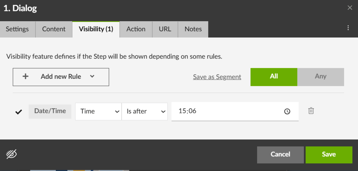358x171 pixels.
Task: Switch rule matching to Any
Action: 321,77
